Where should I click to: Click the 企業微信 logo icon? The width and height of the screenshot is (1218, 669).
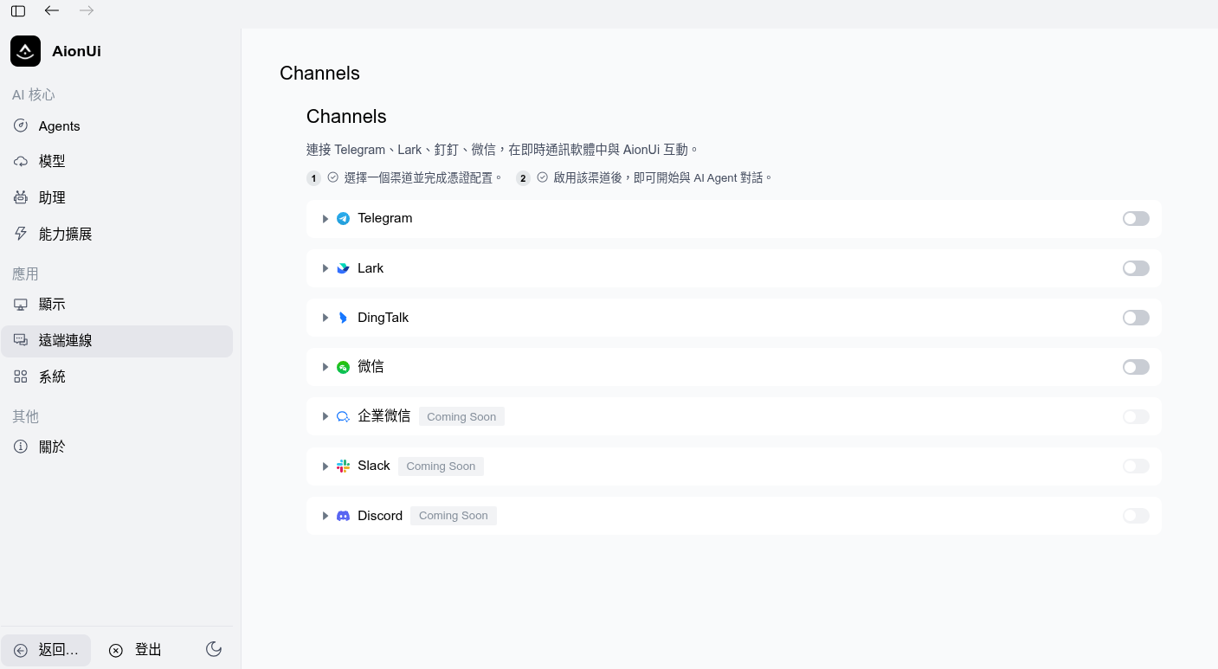343,416
